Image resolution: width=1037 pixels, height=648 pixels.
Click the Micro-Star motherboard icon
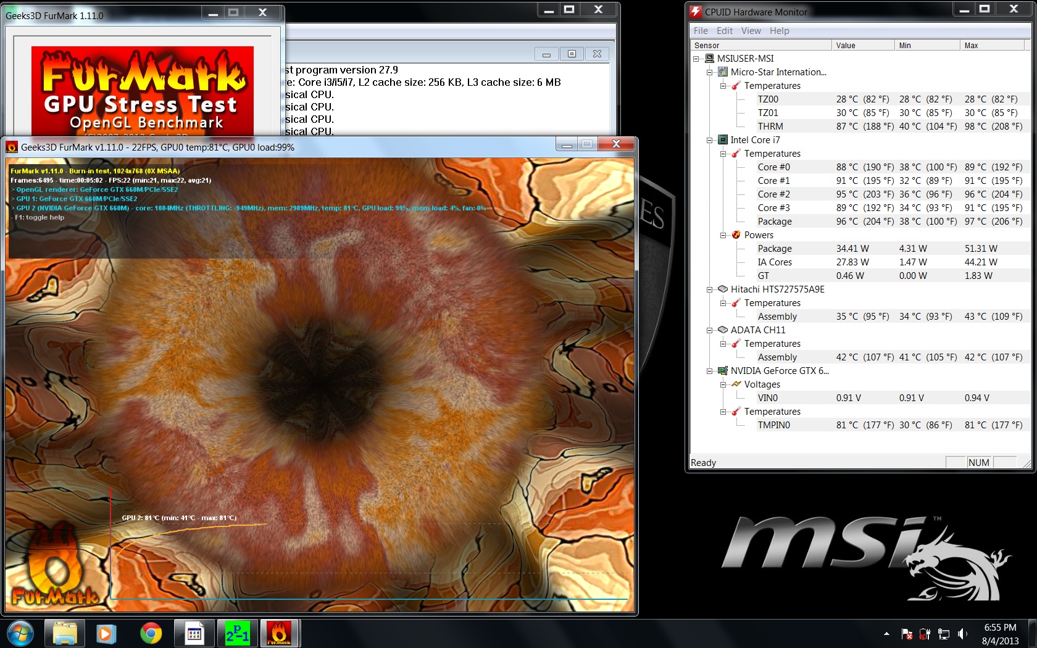pos(723,72)
